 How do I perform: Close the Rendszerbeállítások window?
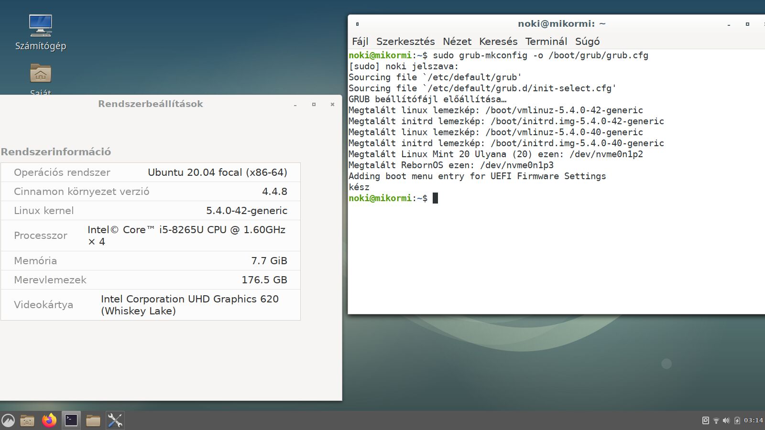[332, 104]
